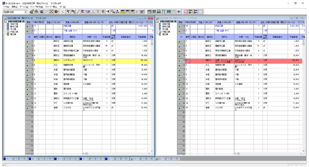Click the document icon on the right window title
The width and height of the screenshot is (309, 167).
(x=157, y=18)
